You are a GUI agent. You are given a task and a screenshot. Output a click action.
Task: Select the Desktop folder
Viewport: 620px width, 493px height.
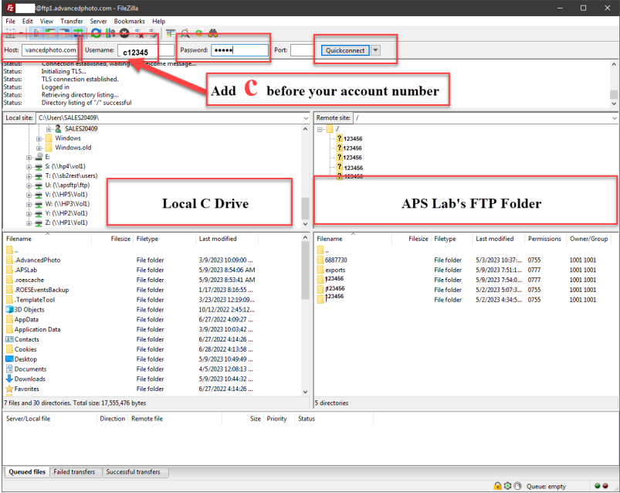point(25,359)
